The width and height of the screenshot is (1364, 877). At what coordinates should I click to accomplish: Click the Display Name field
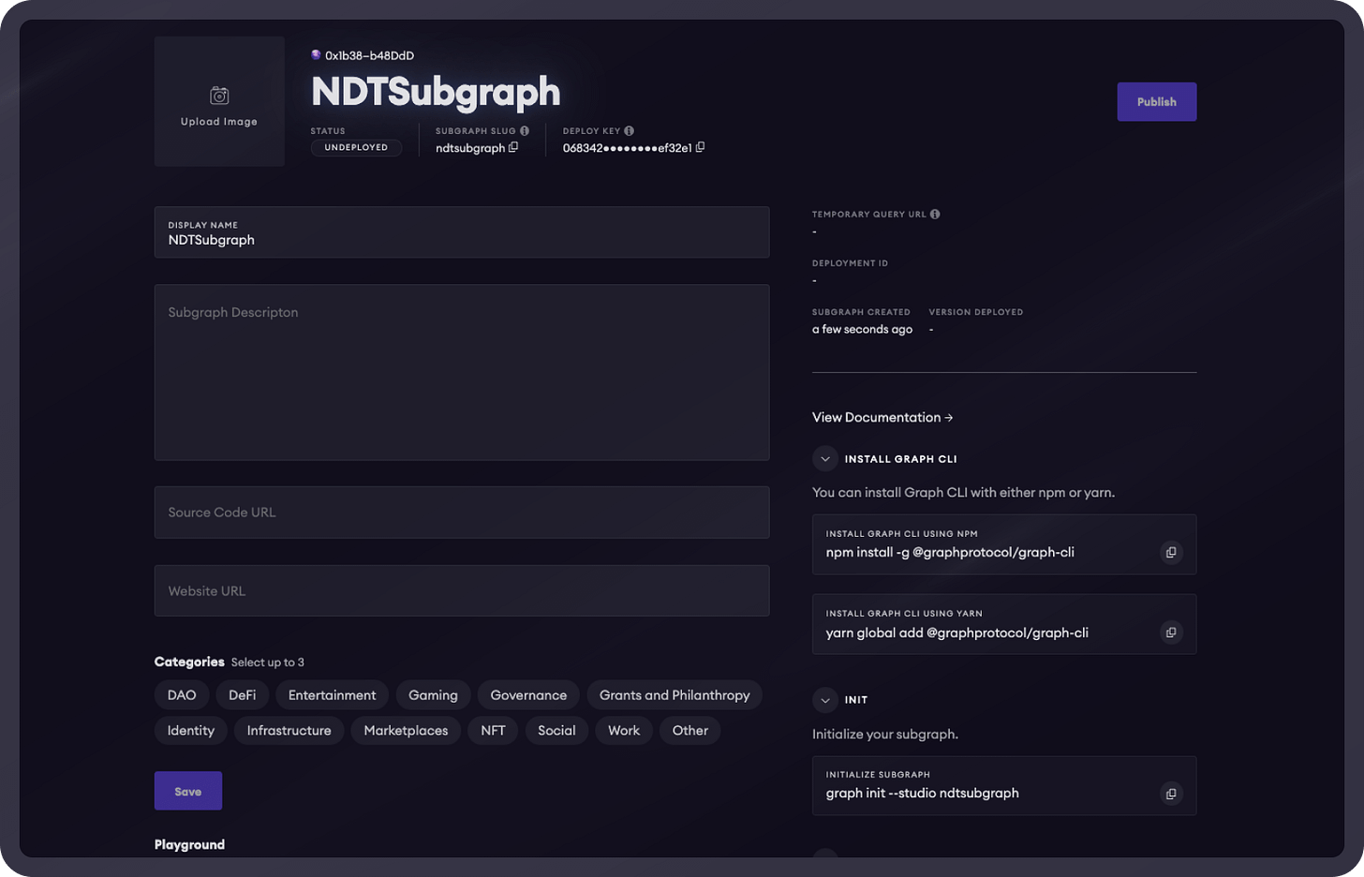coord(462,232)
